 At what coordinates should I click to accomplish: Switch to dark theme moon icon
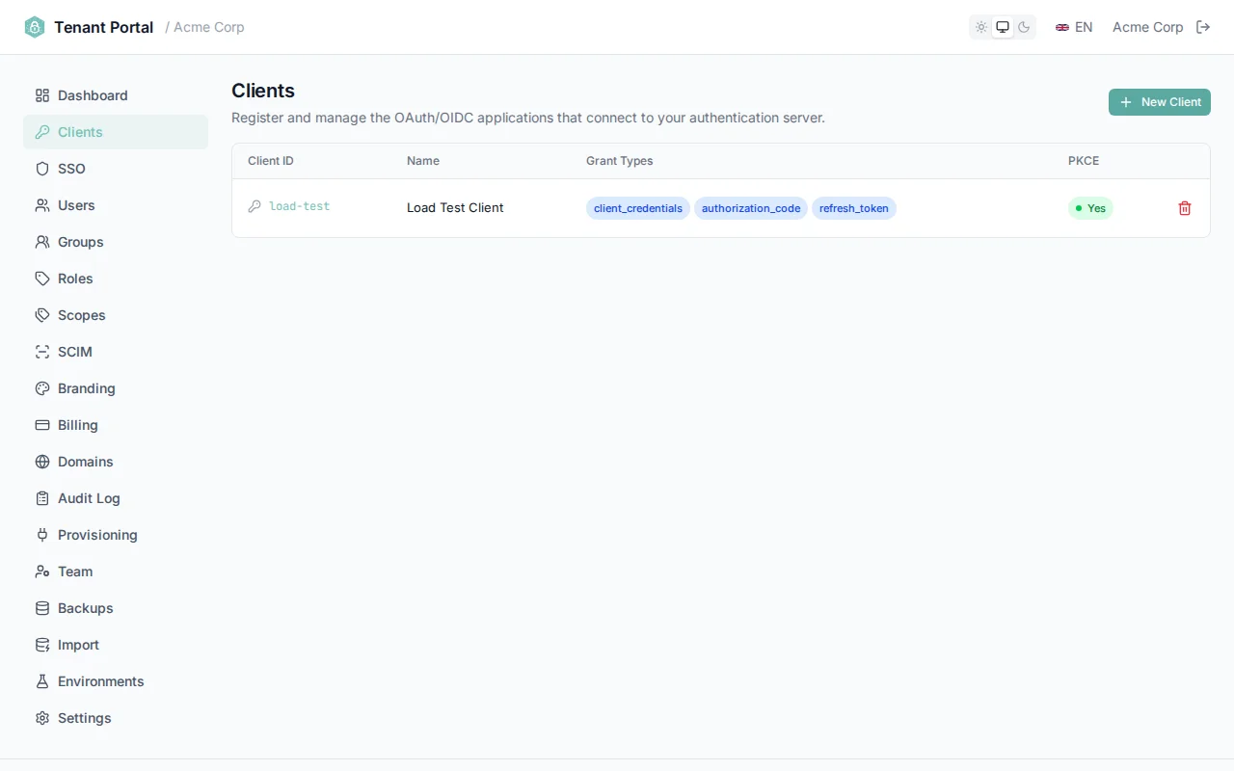[x=1024, y=27]
